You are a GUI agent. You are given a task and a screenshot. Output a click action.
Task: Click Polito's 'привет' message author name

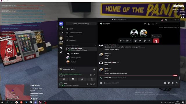point(106,69)
